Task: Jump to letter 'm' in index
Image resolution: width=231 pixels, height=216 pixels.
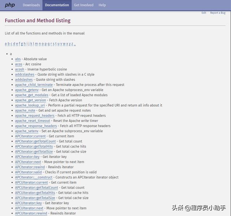Action: click(36, 44)
